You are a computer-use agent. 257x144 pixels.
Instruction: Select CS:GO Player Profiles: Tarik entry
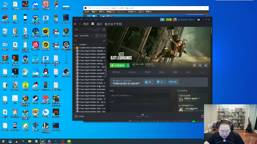(92, 108)
